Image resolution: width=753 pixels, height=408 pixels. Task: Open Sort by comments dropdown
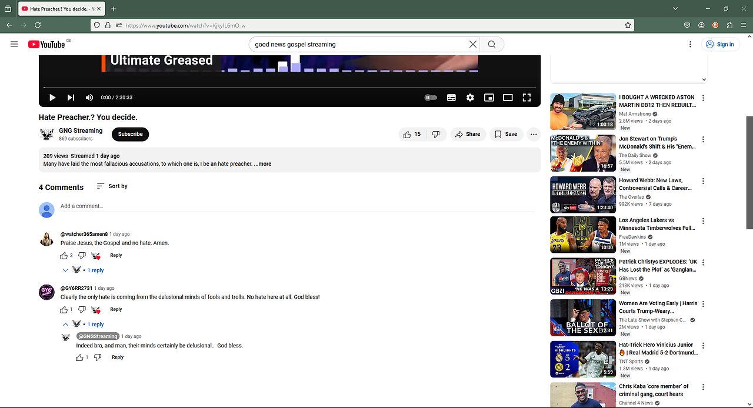pos(112,186)
